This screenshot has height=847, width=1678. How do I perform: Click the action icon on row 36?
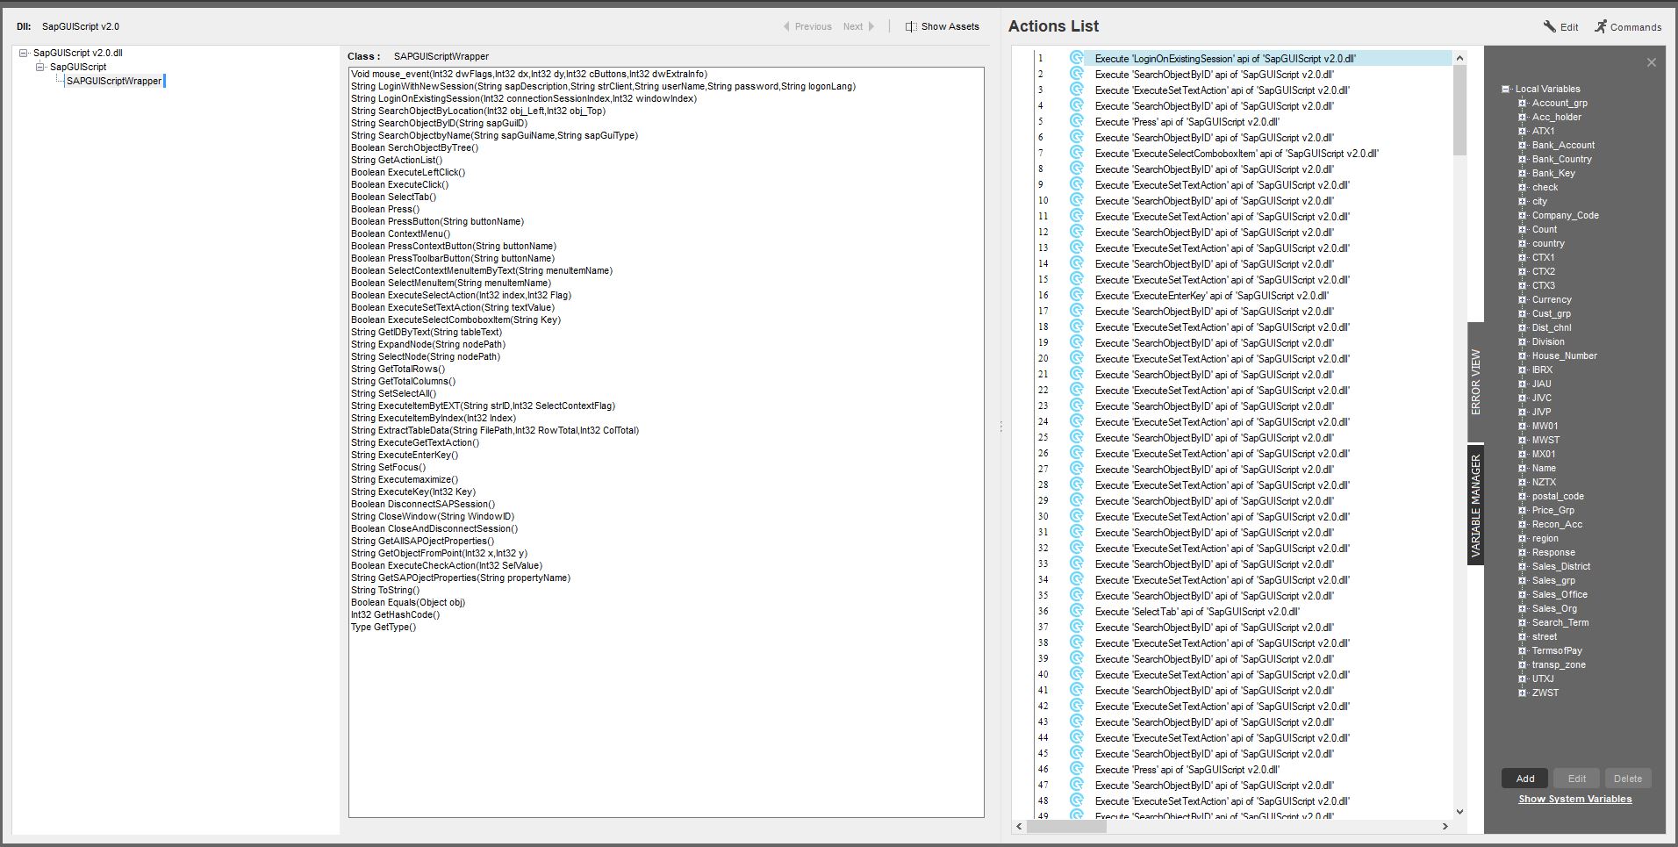pos(1076,611)
